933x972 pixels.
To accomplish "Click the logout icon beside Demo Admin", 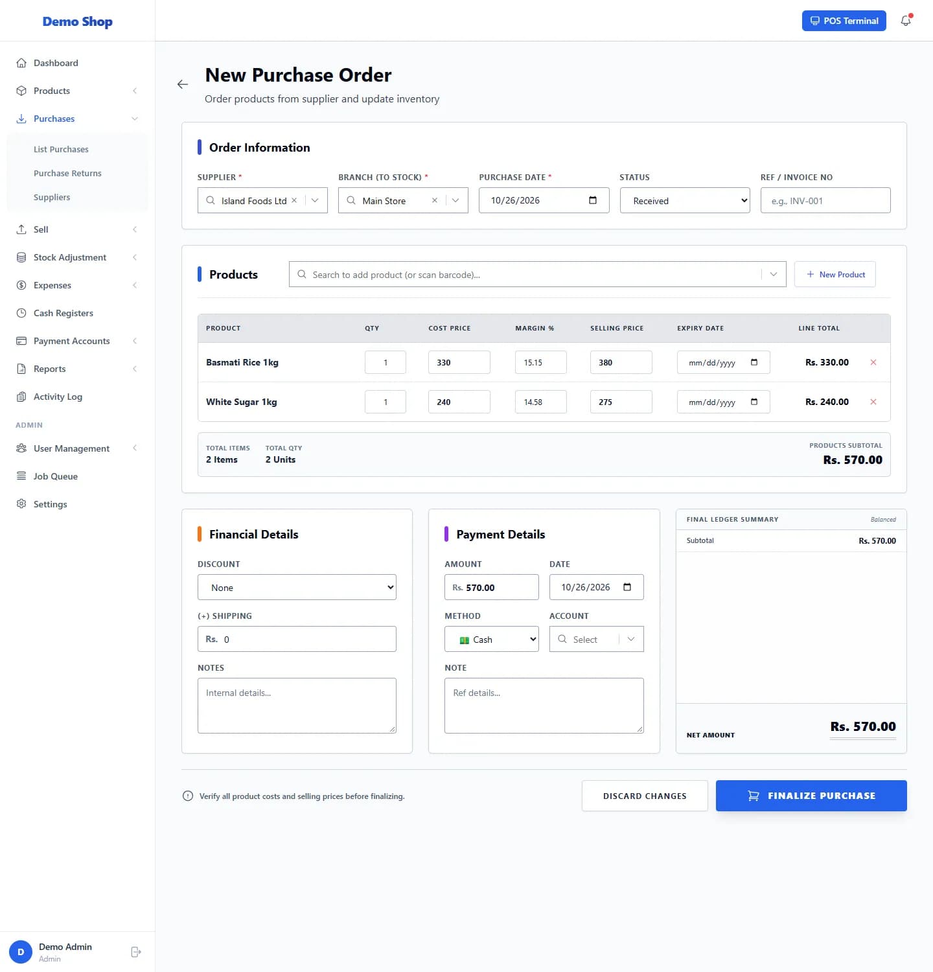I will click(x=136, y=952).
